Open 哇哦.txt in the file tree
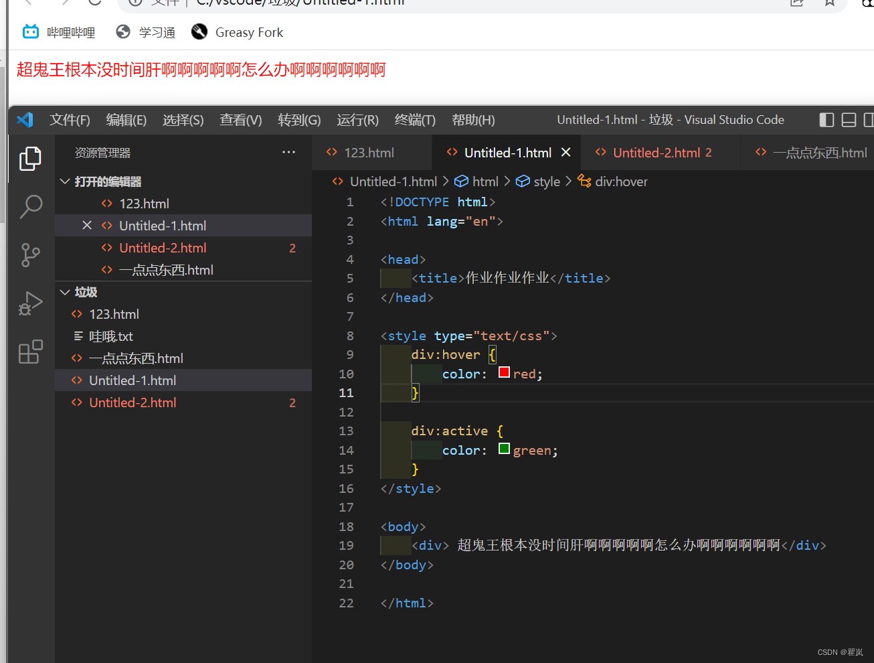This screenshot has width=874, height=663. [x=183, y=336]
